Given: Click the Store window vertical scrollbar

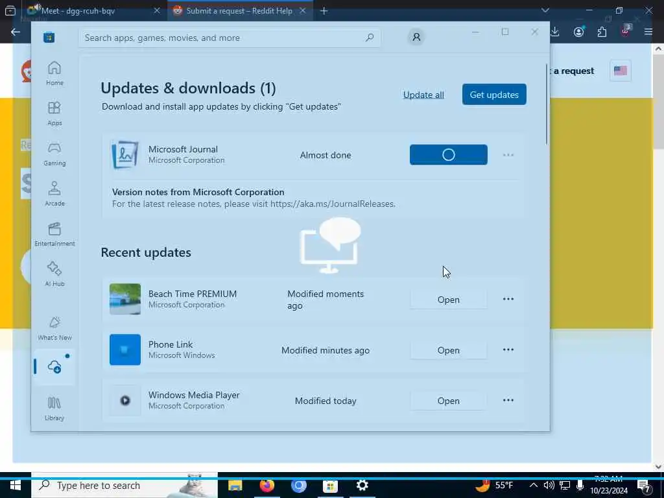Looking at the screenshot, I should (547, 104).
